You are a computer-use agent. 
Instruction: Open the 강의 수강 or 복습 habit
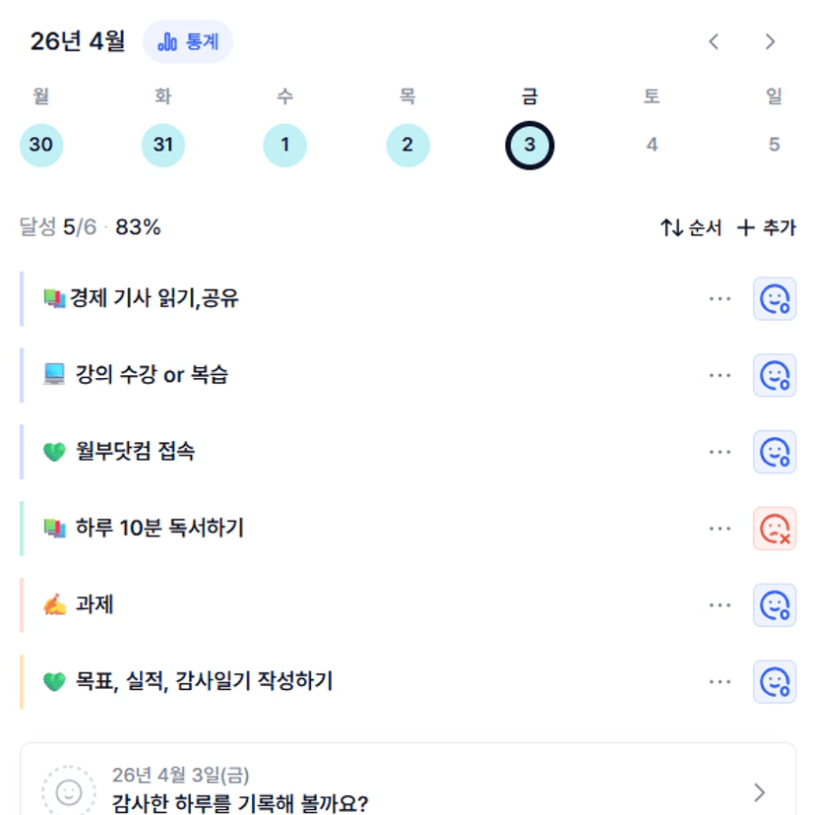pos(152,375)
